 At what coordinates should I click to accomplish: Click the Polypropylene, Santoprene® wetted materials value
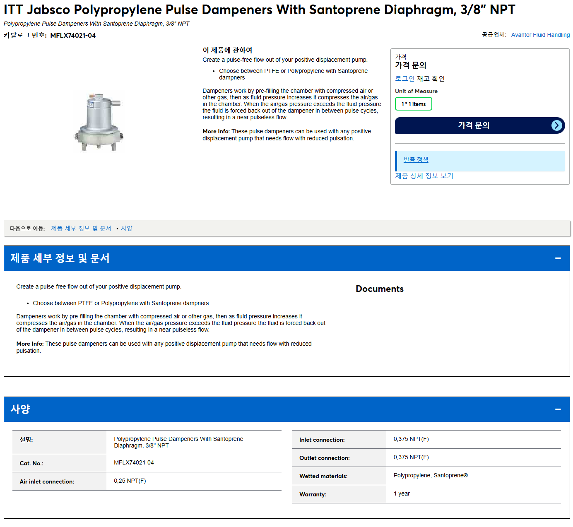point(431,476)
